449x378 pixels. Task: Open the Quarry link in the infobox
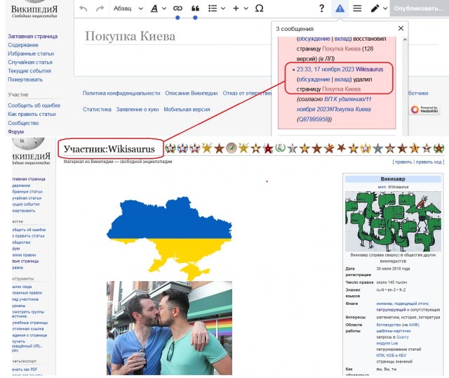pyautogui.click(x=402, y=337)
